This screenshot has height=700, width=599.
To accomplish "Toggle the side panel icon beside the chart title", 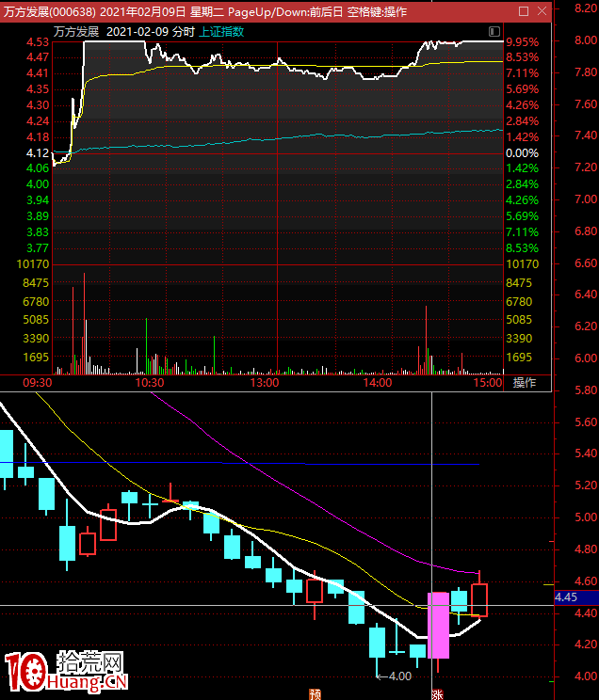I will pos(494,31).
